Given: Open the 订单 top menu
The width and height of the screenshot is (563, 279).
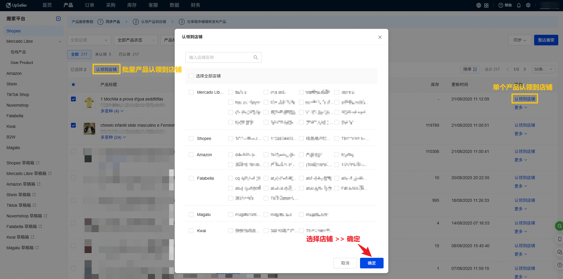Looking at the screenshot, I should 90,5.
